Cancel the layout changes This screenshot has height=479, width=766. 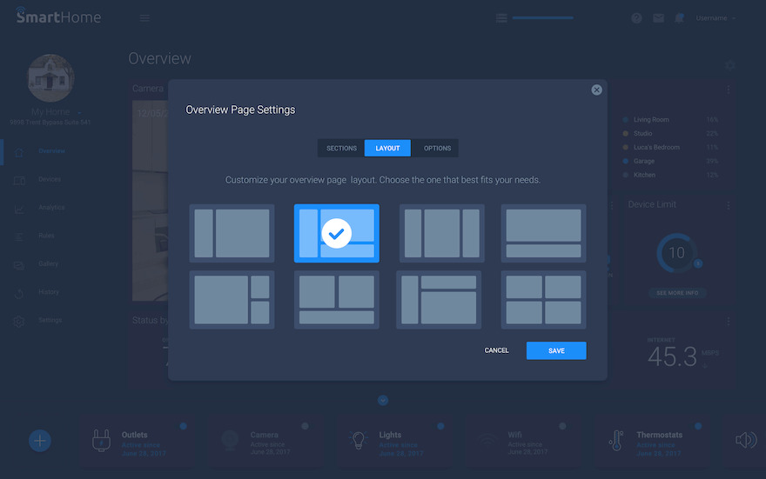tap(496, 350)
